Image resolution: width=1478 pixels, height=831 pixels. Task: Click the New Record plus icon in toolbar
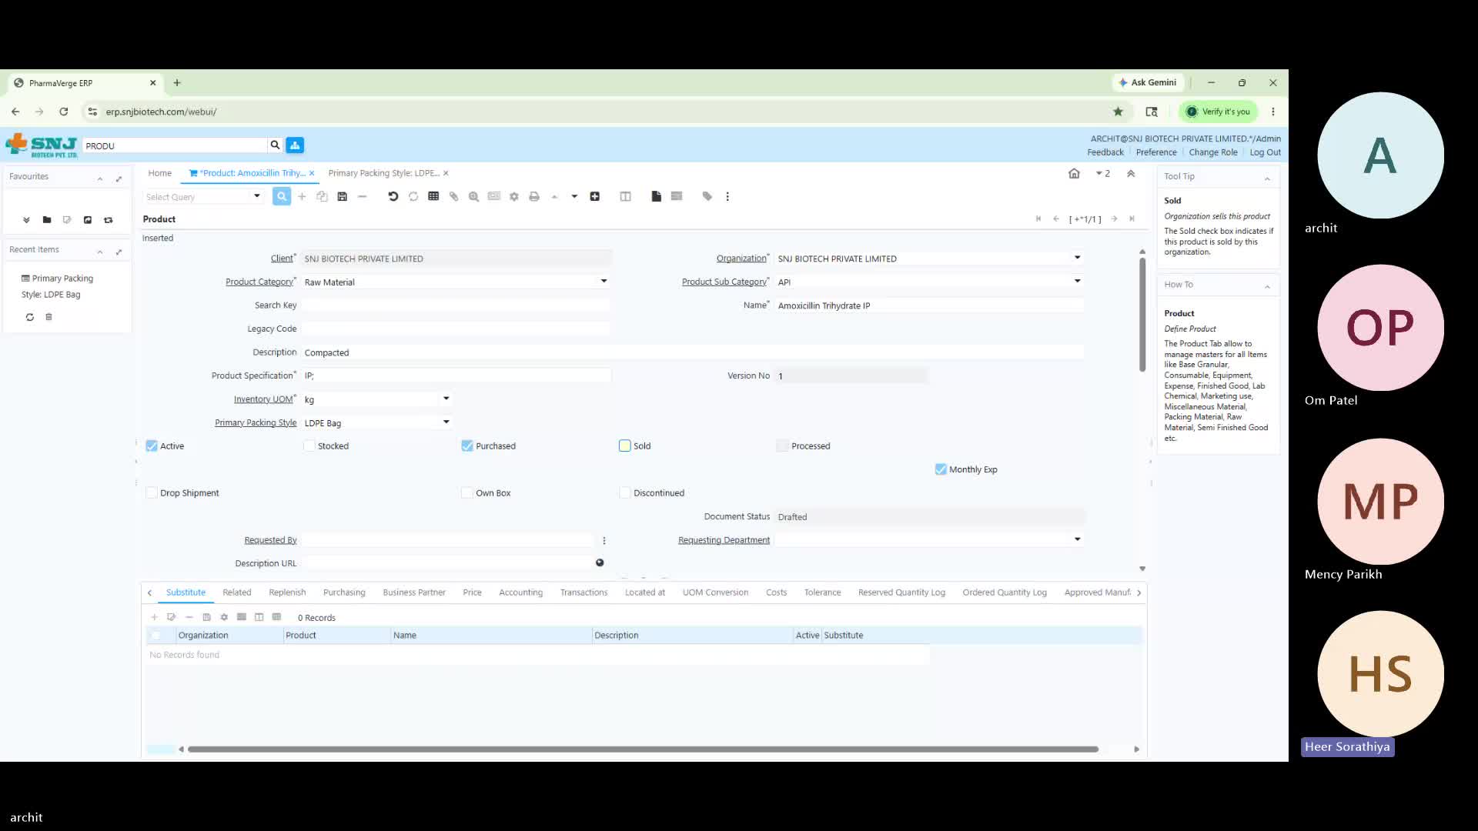click(x=302, y=196)
